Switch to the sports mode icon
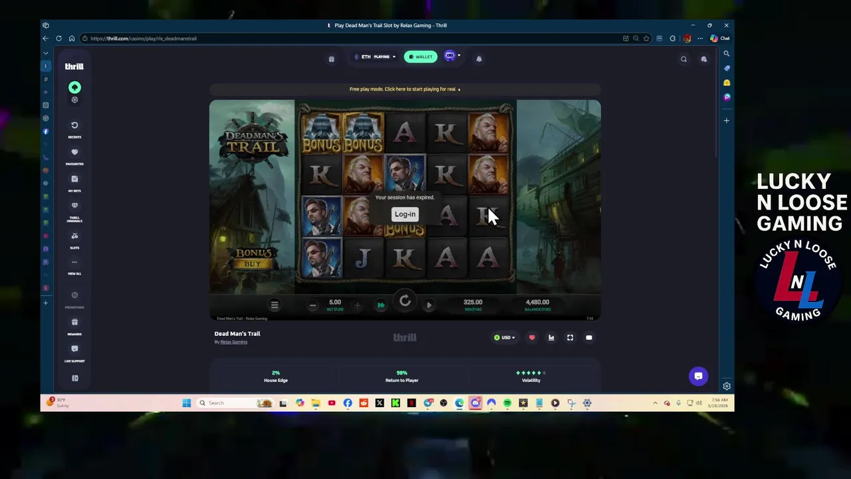 coord(74,100)
